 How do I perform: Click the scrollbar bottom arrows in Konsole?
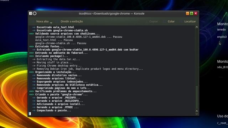tap(197, 112)
